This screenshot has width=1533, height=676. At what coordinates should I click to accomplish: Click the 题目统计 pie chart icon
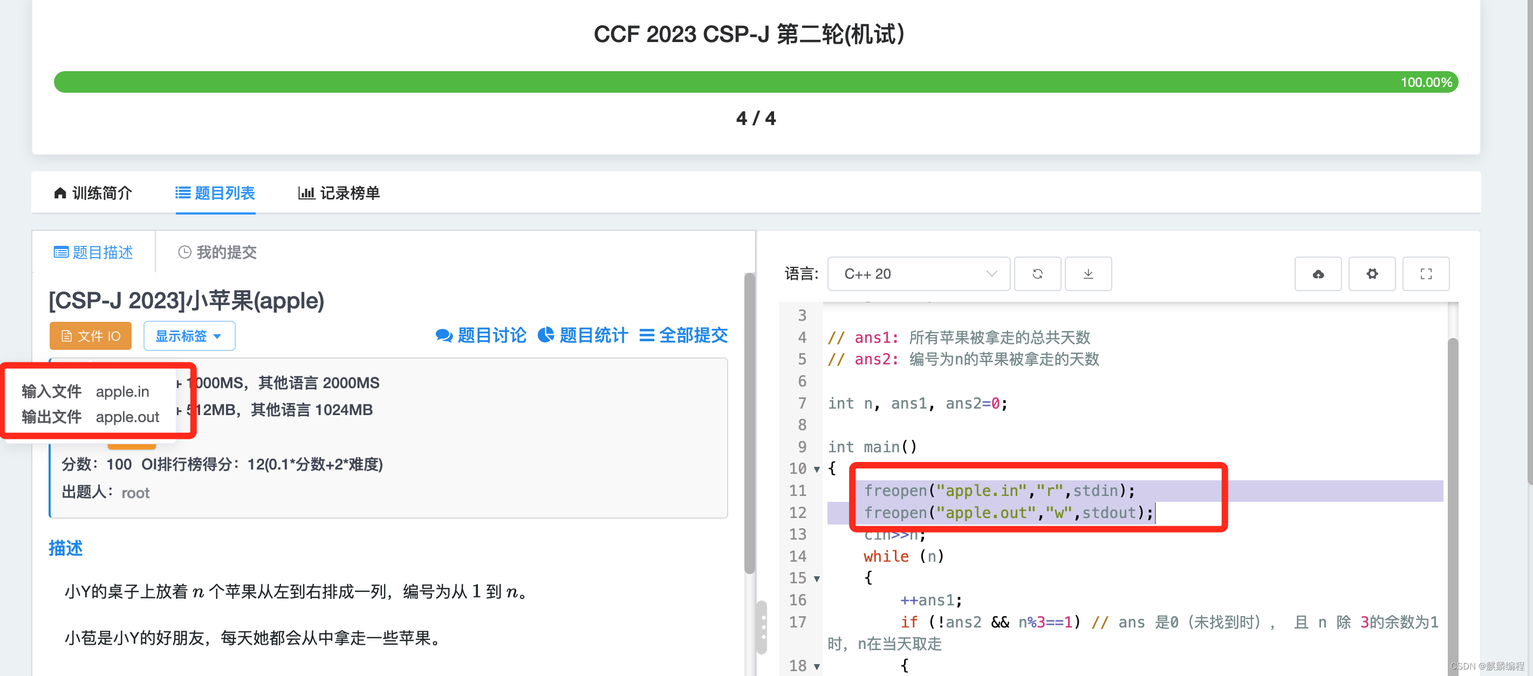coord(545,335)
